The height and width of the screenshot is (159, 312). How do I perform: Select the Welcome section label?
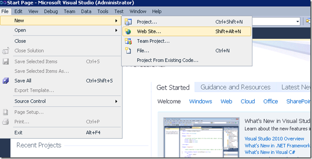pos(169,101)
